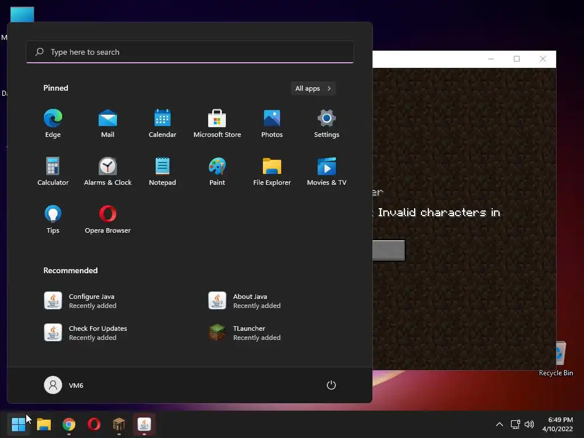The image size is (584, 438).
Task: Open the Edge pinned app
Action: click(x=53, y=123)
